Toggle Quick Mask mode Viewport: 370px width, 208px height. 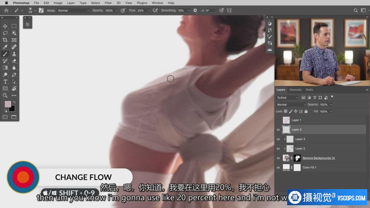5,117
